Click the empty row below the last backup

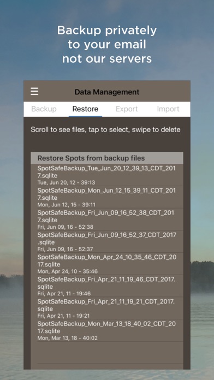[107, 353]
